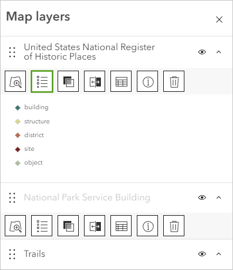Collapse the National Park Service Building options
The height and width of the screenshot is (270, 233).
pyautogui.click(x=219, y=198)
